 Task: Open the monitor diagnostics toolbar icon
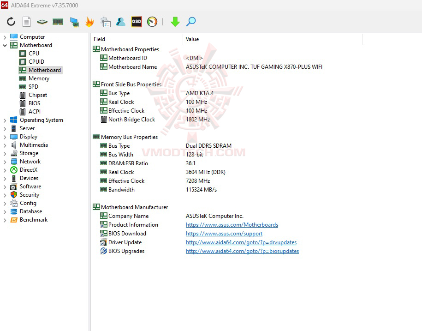[x=74, y=22]
